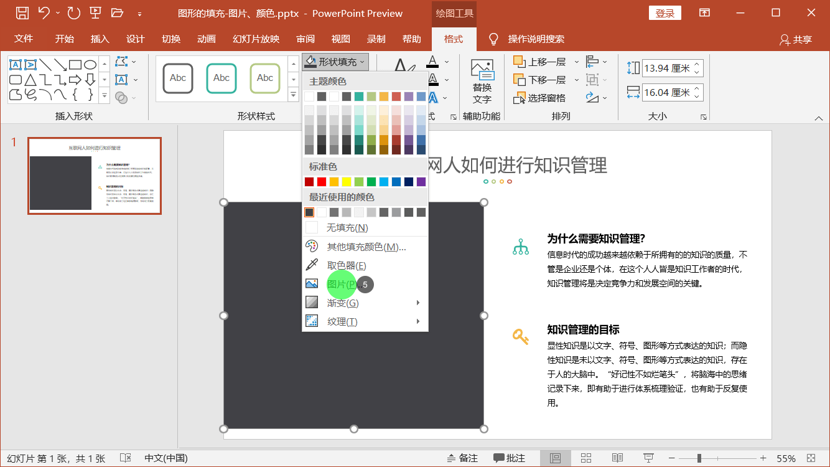830x467 pixels.
Task: Click the zoom slider handle
Action: pos(699,458)
